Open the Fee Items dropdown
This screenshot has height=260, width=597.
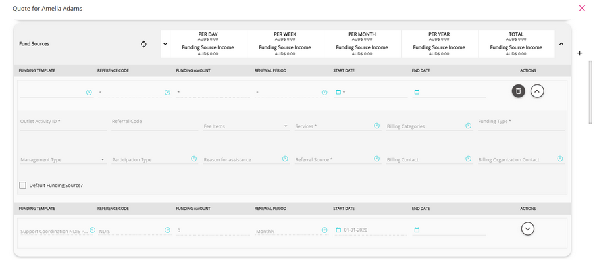coord(246,126)
